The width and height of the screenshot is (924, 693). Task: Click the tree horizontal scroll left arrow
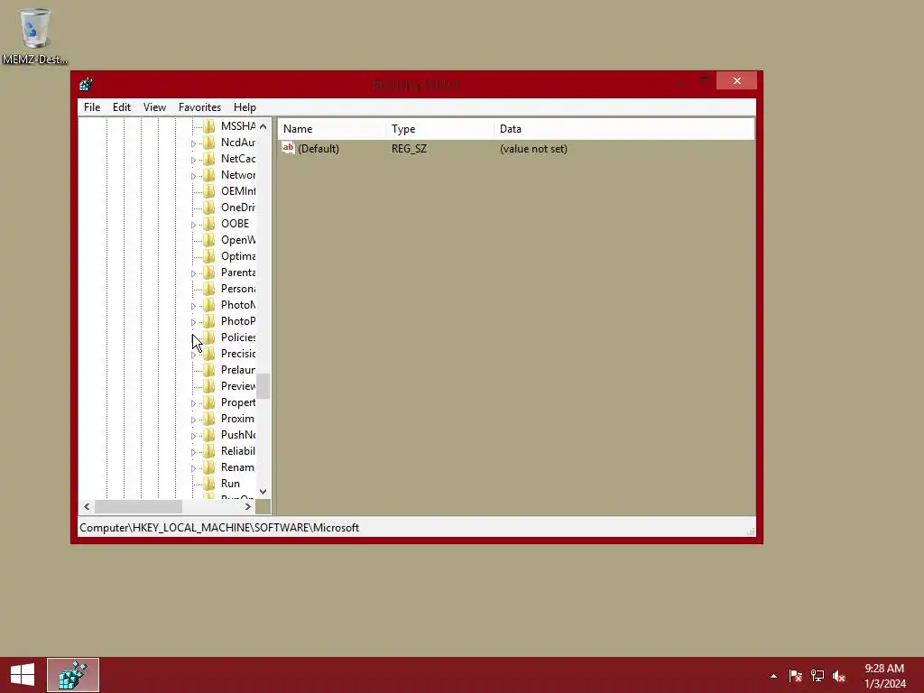pyautogui.click(x=87, y=506)
